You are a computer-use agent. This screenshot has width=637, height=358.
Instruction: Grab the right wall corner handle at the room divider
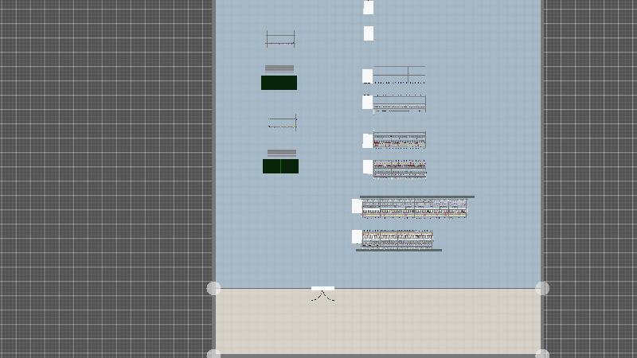(542, 288)
